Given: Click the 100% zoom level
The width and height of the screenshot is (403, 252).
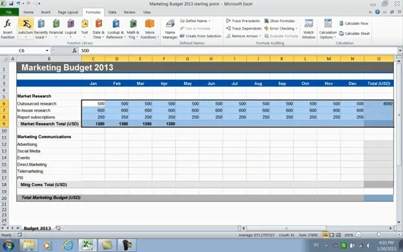Looking at the screenshot, I should 349,235.
